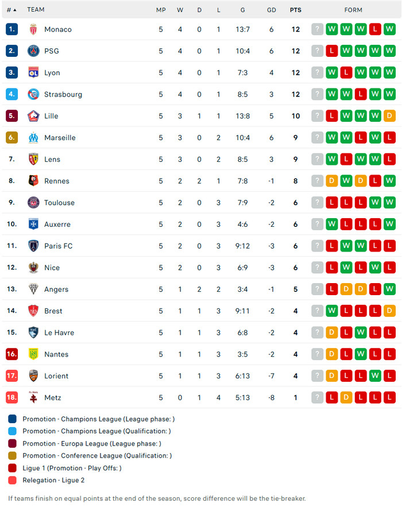Sort standings by PTS column header

coord(296,10)
